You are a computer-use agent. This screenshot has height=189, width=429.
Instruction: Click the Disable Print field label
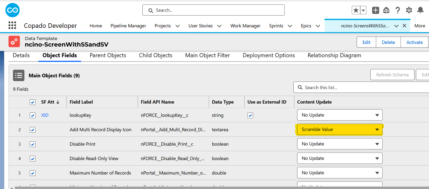coord(83,144)
